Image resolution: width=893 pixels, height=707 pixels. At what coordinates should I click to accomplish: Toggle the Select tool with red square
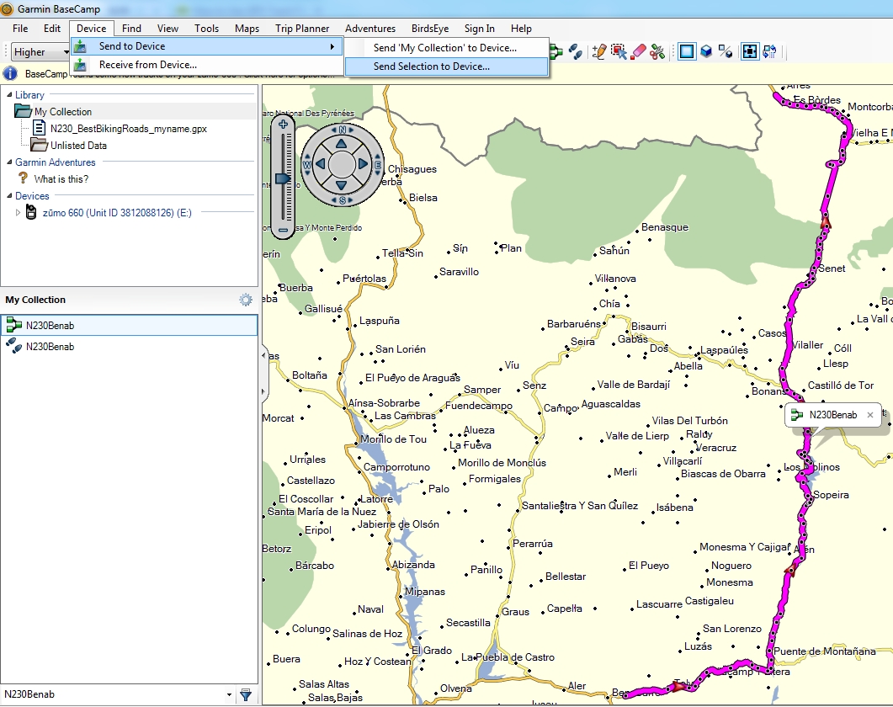[619, 51]
